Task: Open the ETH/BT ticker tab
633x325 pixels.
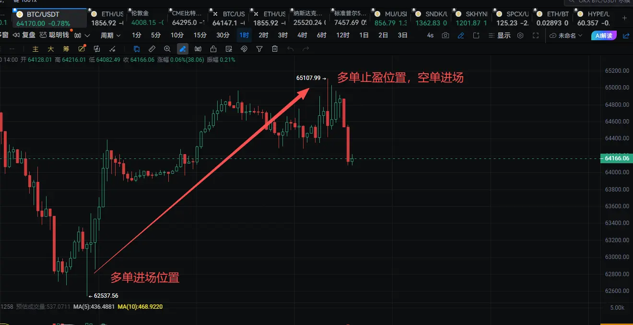Action: [554, 19]
